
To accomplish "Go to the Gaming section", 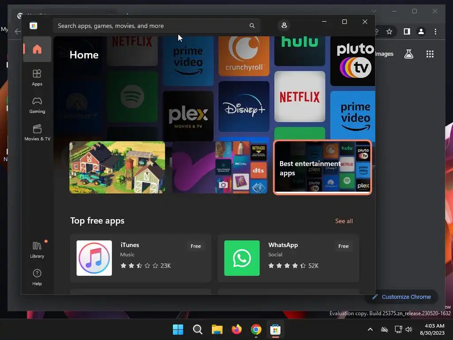I will point(37,105).
